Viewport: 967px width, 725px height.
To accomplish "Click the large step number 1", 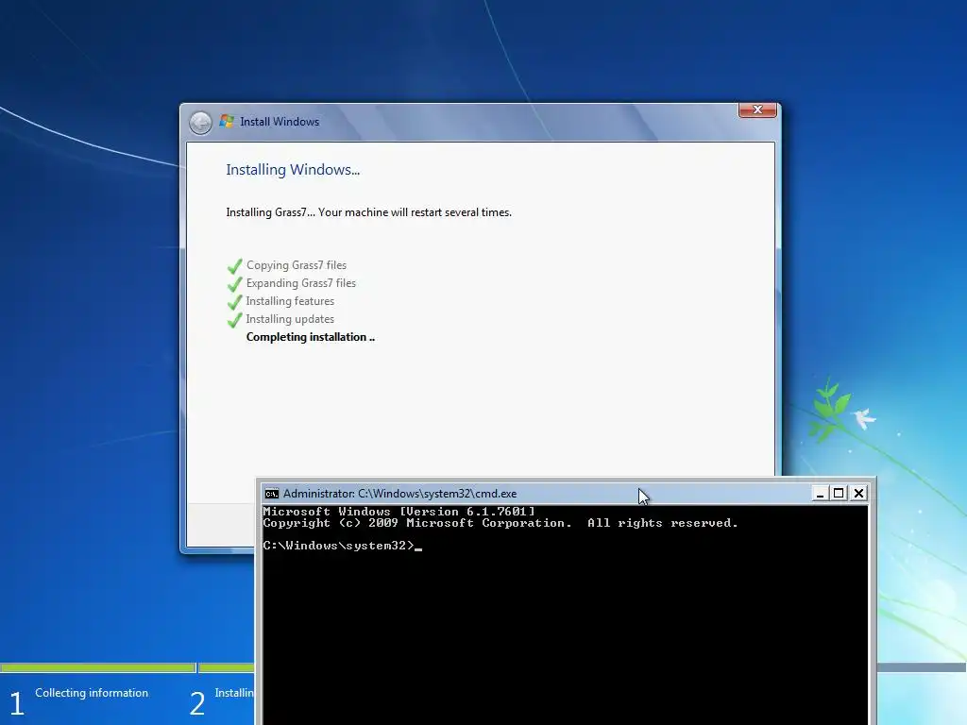I will coord(17,703).
